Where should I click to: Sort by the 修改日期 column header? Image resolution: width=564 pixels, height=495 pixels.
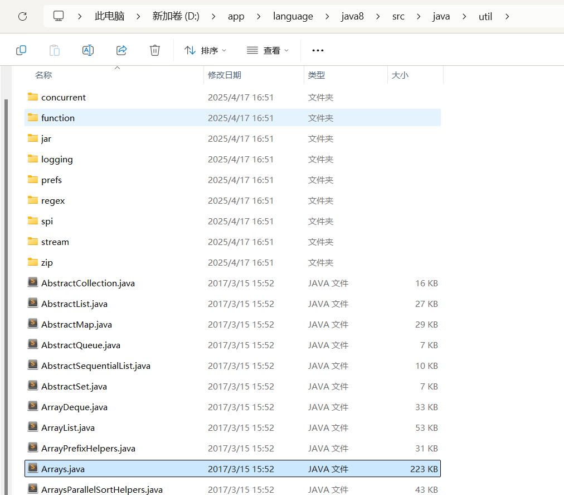[225, 75]
